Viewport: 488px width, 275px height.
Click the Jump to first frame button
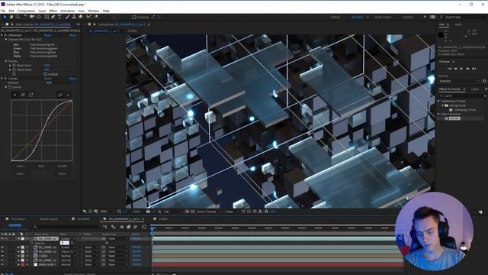(x=449, y=69)
